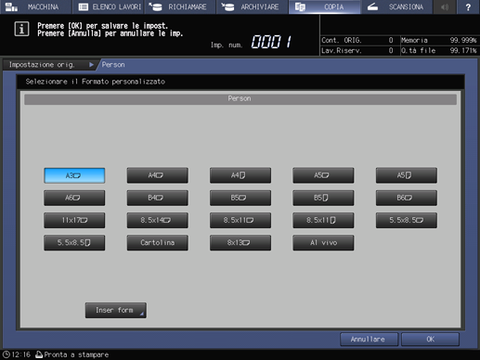Click the 'Memoria' value 99.999%
This screenshot has width=480, height=360.
click(x=463, y=40)
